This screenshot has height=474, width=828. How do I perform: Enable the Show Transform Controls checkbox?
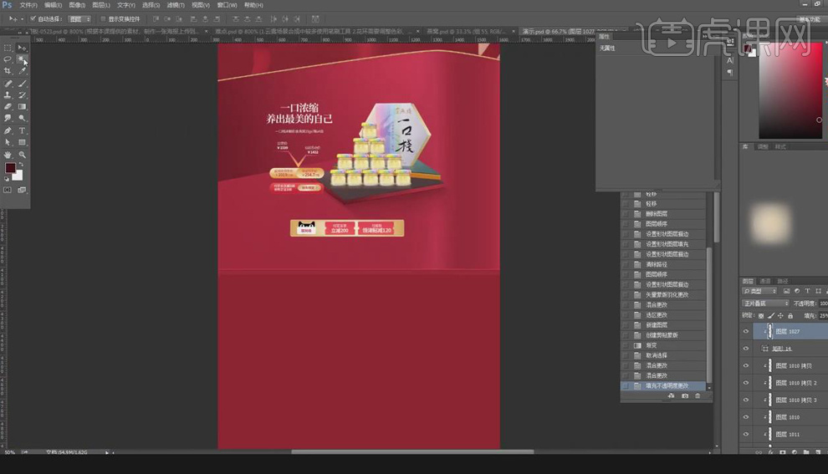click(x=103, y=19)
